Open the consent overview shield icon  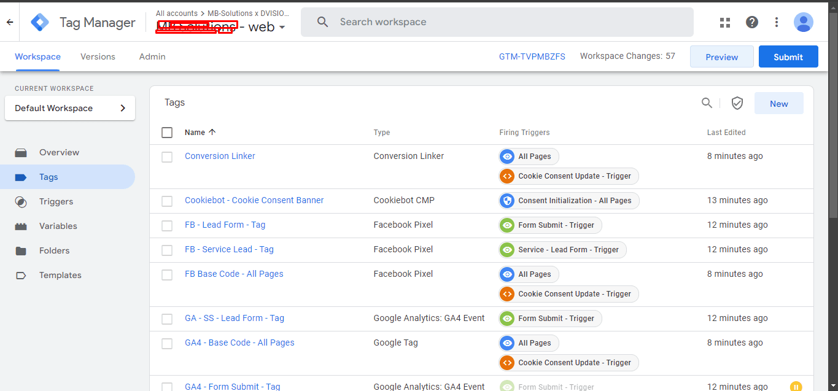tap(737, 103)
